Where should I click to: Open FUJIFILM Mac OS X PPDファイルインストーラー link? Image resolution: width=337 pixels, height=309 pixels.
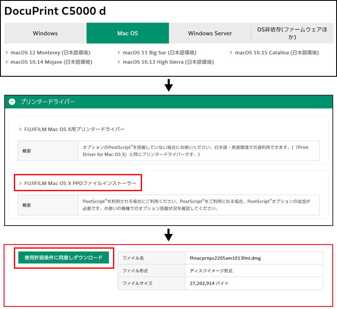pyautogui.click(x=80, y=183)
